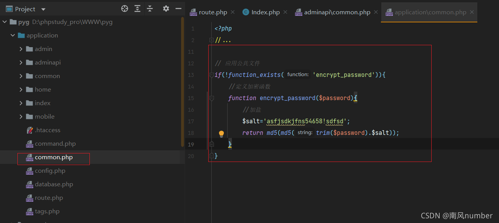Expand the common folder
Image resolution: width=499 pixels, height=223 pixels.
point(21,76)
